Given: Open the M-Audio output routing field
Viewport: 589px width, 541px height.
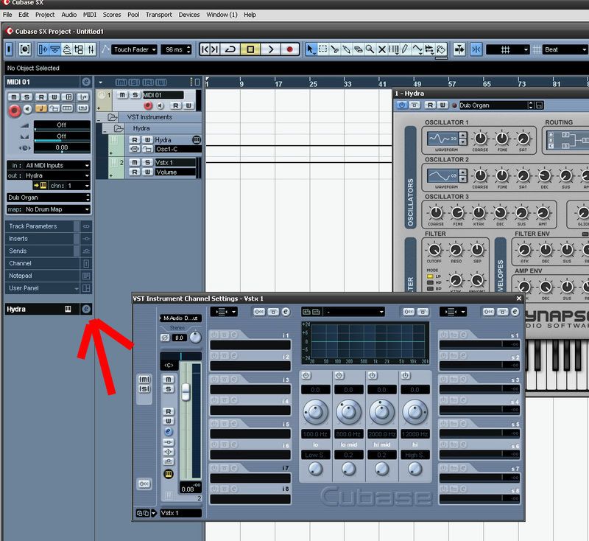Looking at the screenshot, I should 180,318.
